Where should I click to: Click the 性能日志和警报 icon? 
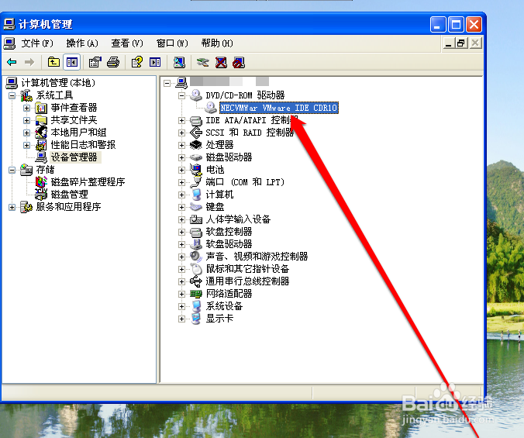[x=41, y=145]
